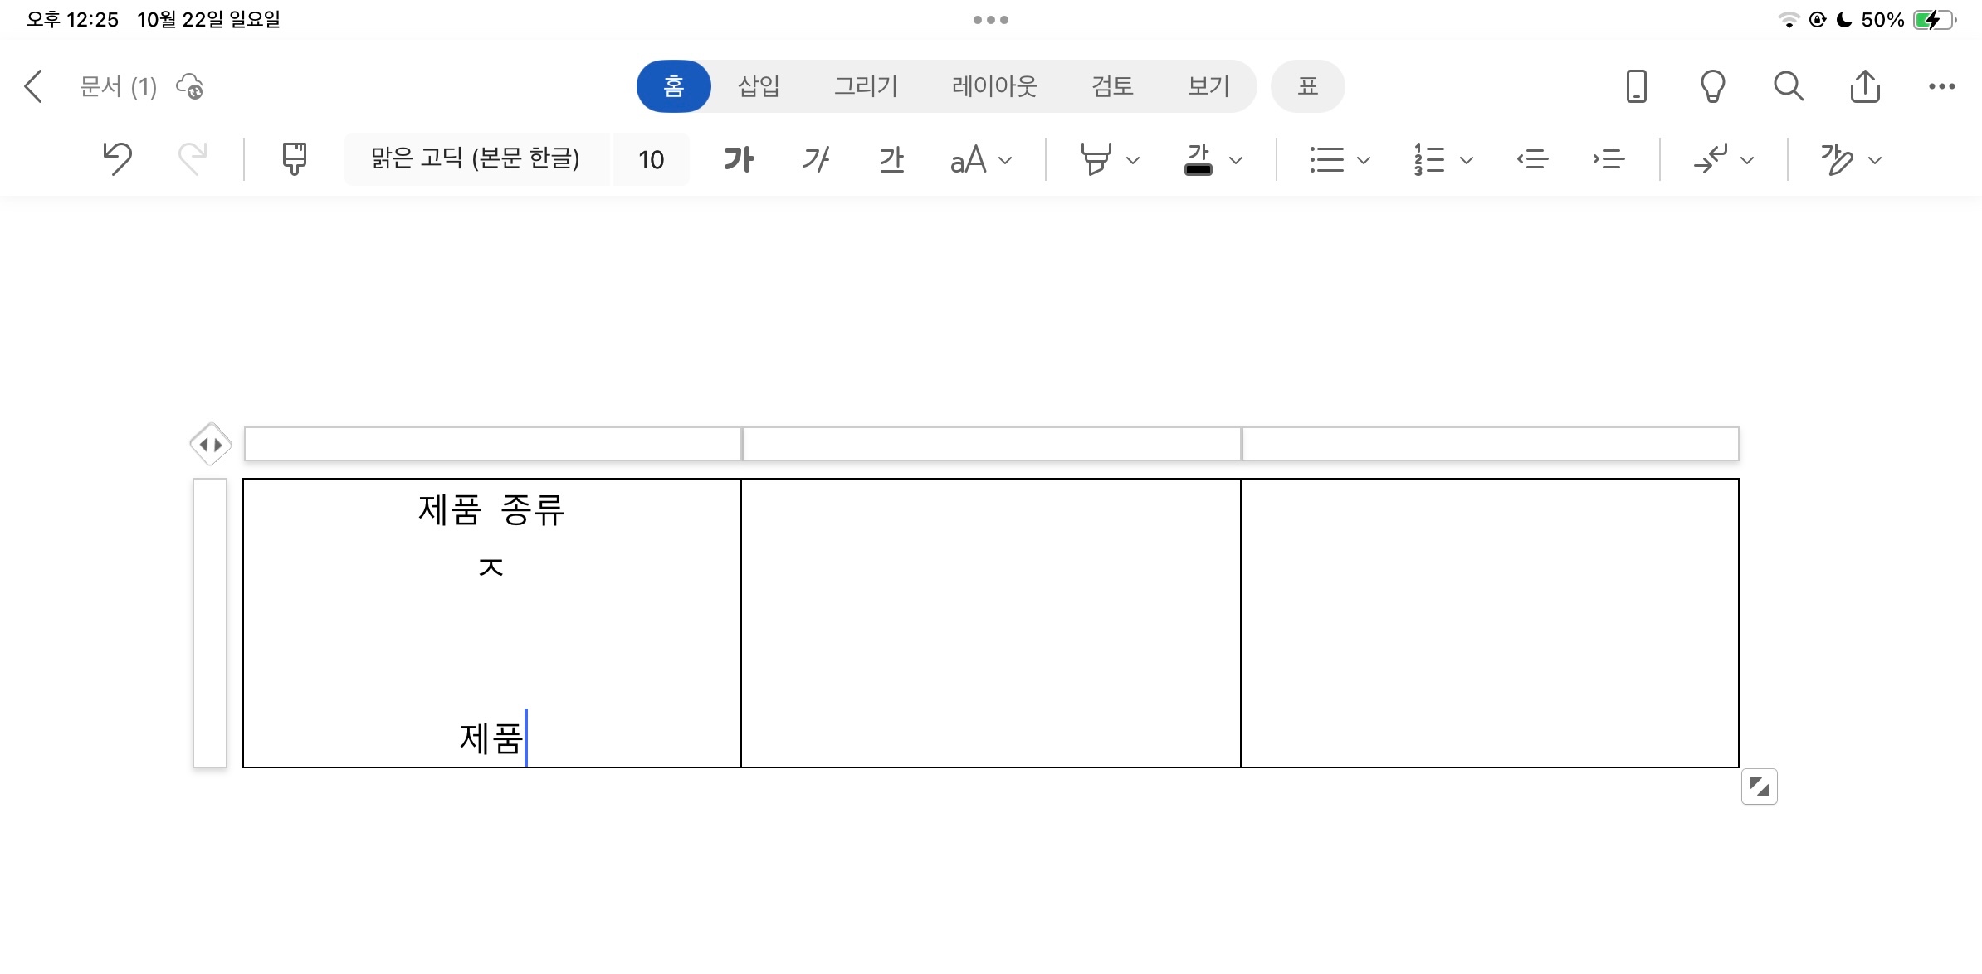Open the highlighter color dropdown arrow
The width and height of the screenshot is (1982, 974).
1133,160
